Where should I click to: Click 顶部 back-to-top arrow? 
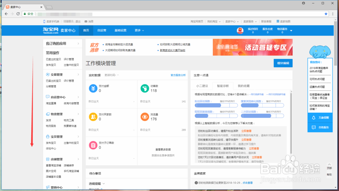[329, 166]
